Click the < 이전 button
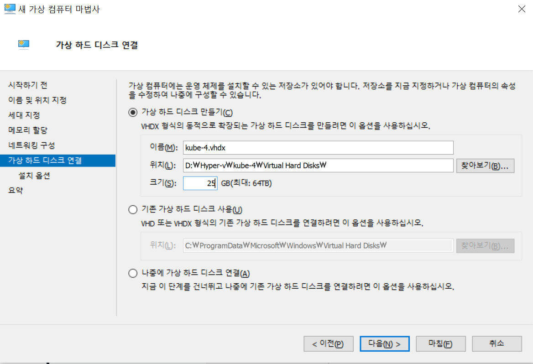 329,344
